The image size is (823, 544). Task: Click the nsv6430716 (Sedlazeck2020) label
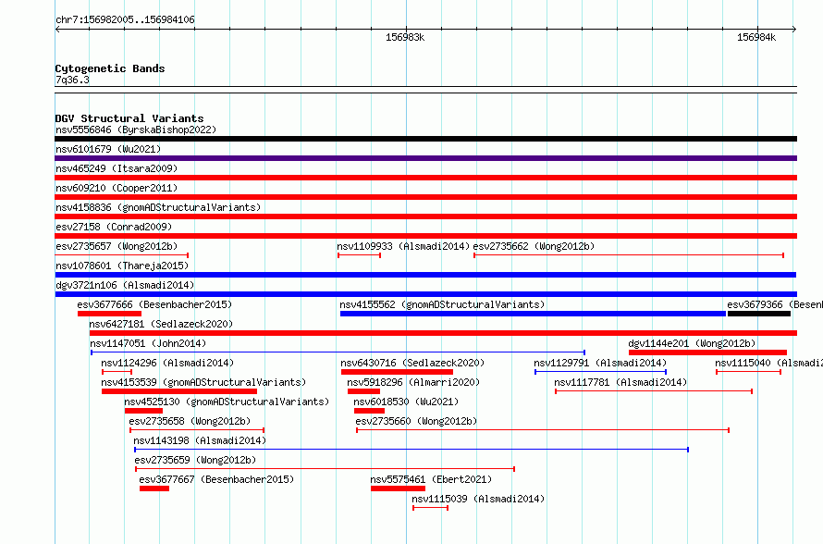(412, 363)
